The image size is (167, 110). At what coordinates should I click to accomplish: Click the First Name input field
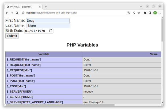click(x=47, y=21)
